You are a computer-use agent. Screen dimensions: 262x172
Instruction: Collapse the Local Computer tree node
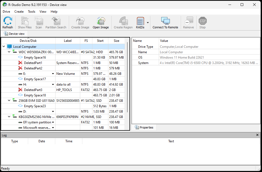tap(4, 47)
